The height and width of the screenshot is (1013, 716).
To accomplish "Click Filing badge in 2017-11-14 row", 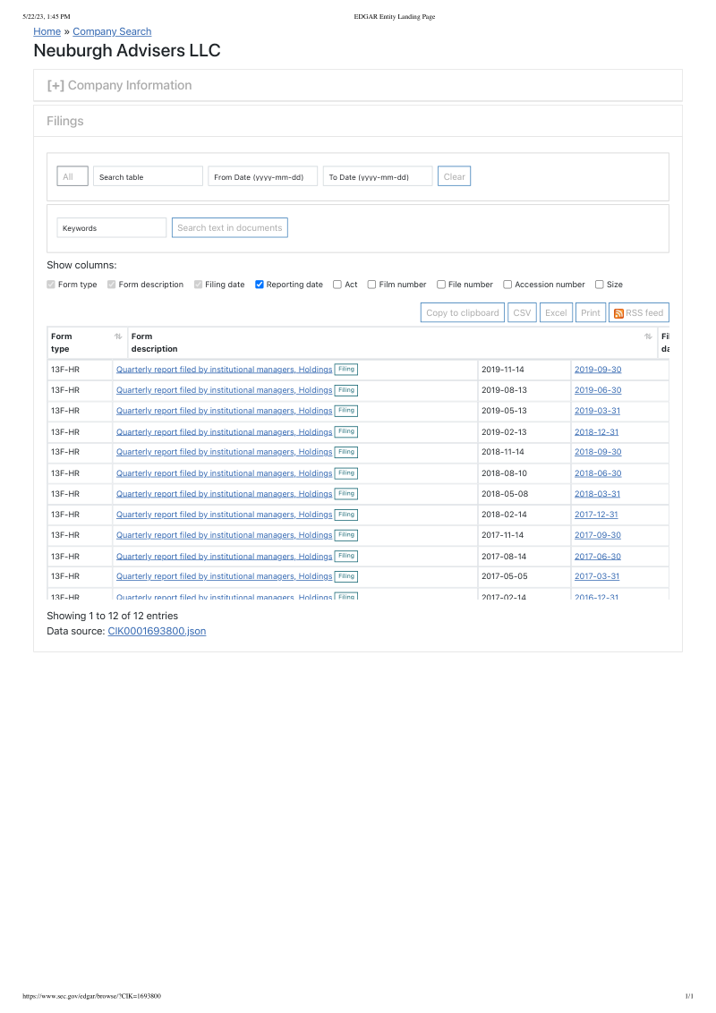I will click(346, 535).
